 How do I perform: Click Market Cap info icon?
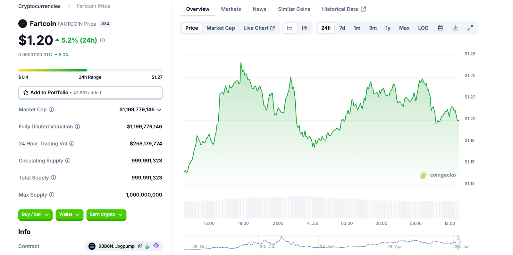coord(51,109)
